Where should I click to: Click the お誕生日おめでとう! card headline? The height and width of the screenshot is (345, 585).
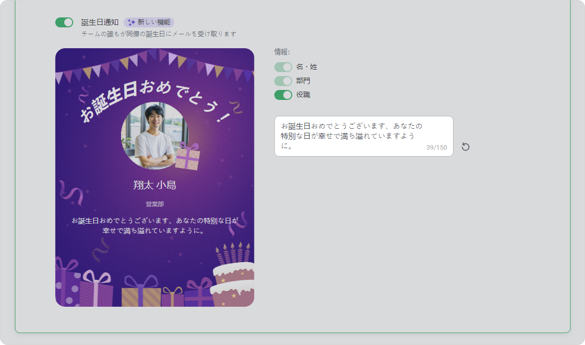[x=155, y=101]
